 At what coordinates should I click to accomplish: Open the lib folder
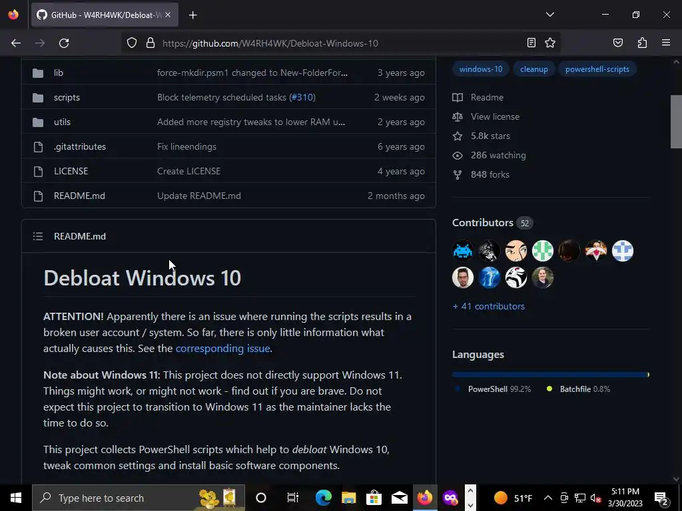[59, 73]
